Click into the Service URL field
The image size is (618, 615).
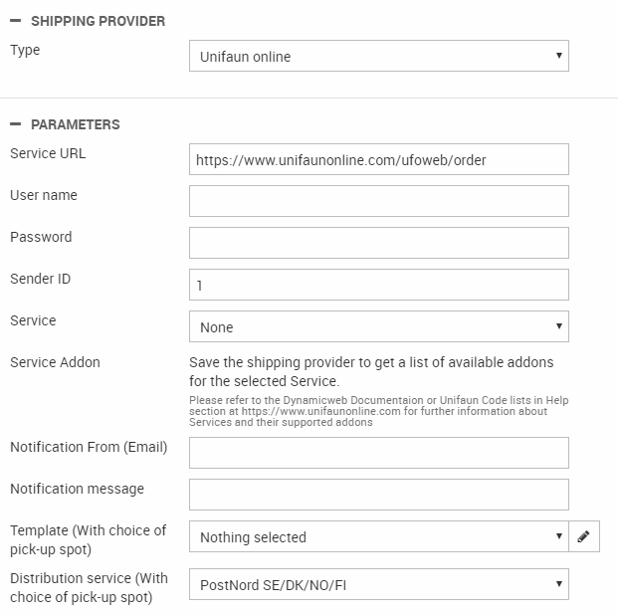(x=378, y=160)
